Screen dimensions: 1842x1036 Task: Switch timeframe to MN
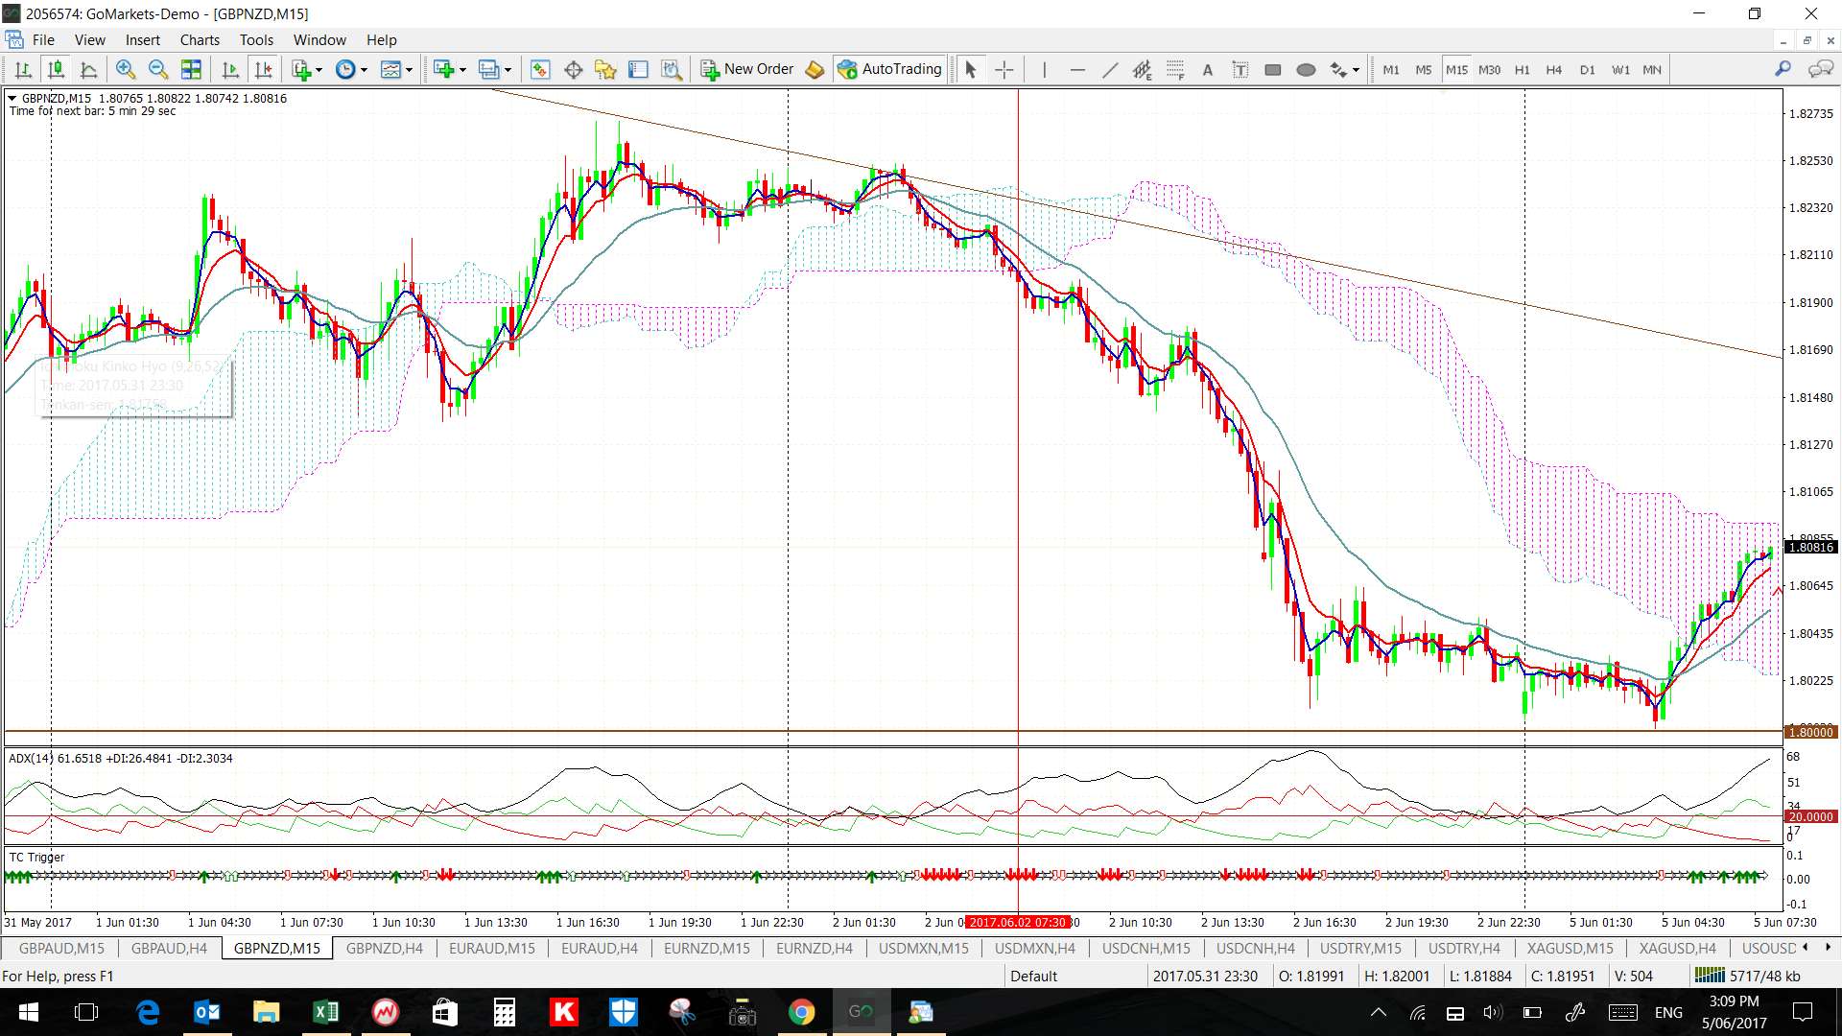pos(1652,69)
